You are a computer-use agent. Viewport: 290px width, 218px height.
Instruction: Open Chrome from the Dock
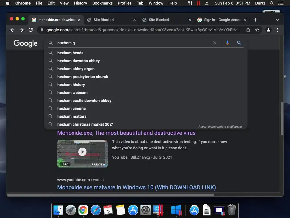[x=83, y=210]
